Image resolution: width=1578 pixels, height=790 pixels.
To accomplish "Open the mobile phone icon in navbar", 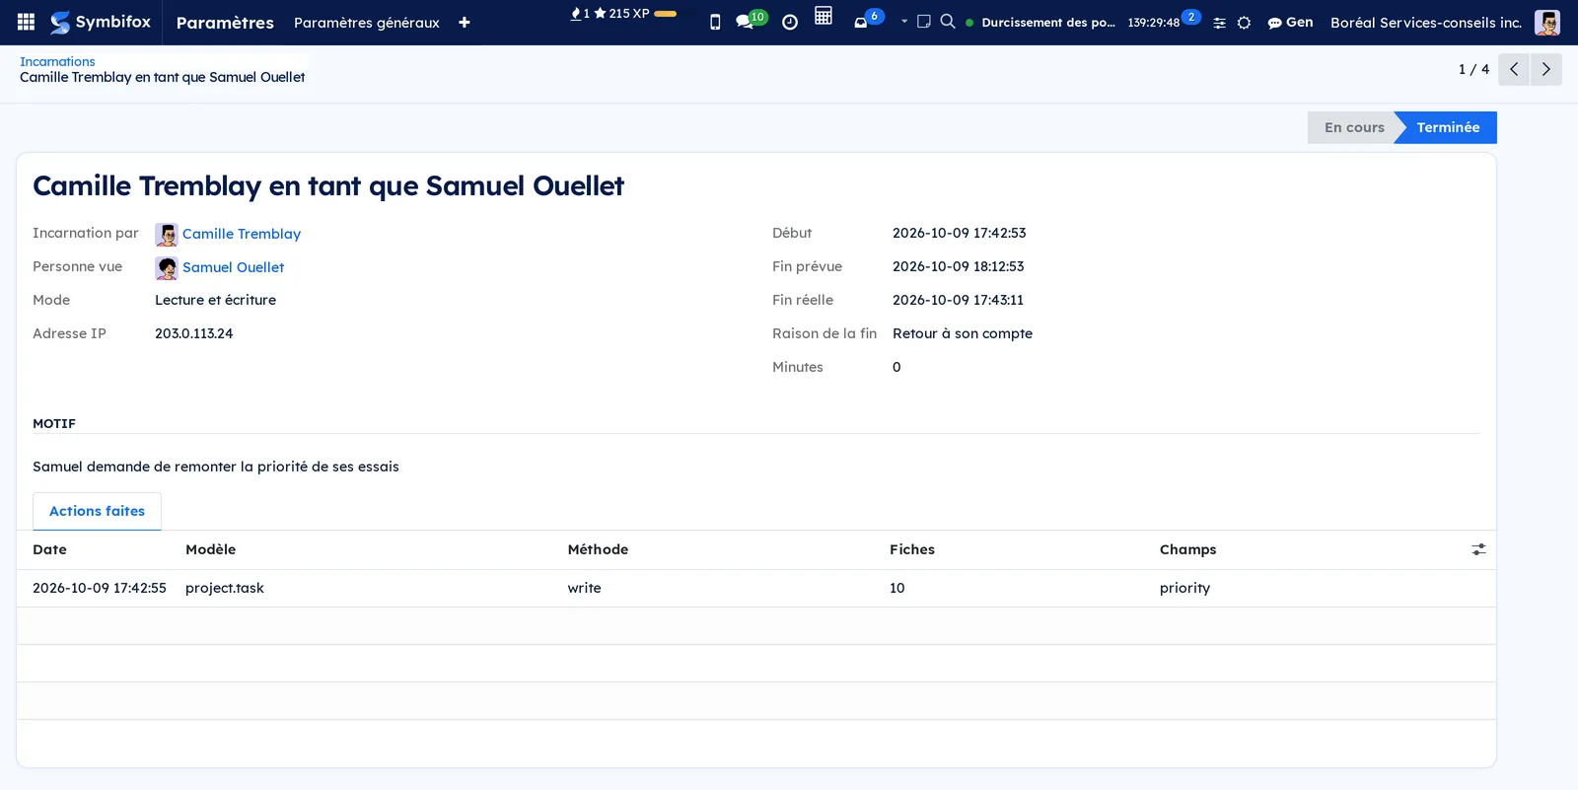I will pos(715,22).
